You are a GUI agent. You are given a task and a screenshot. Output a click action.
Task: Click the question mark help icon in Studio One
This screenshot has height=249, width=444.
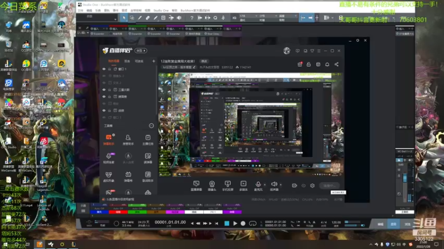(191, 18)
